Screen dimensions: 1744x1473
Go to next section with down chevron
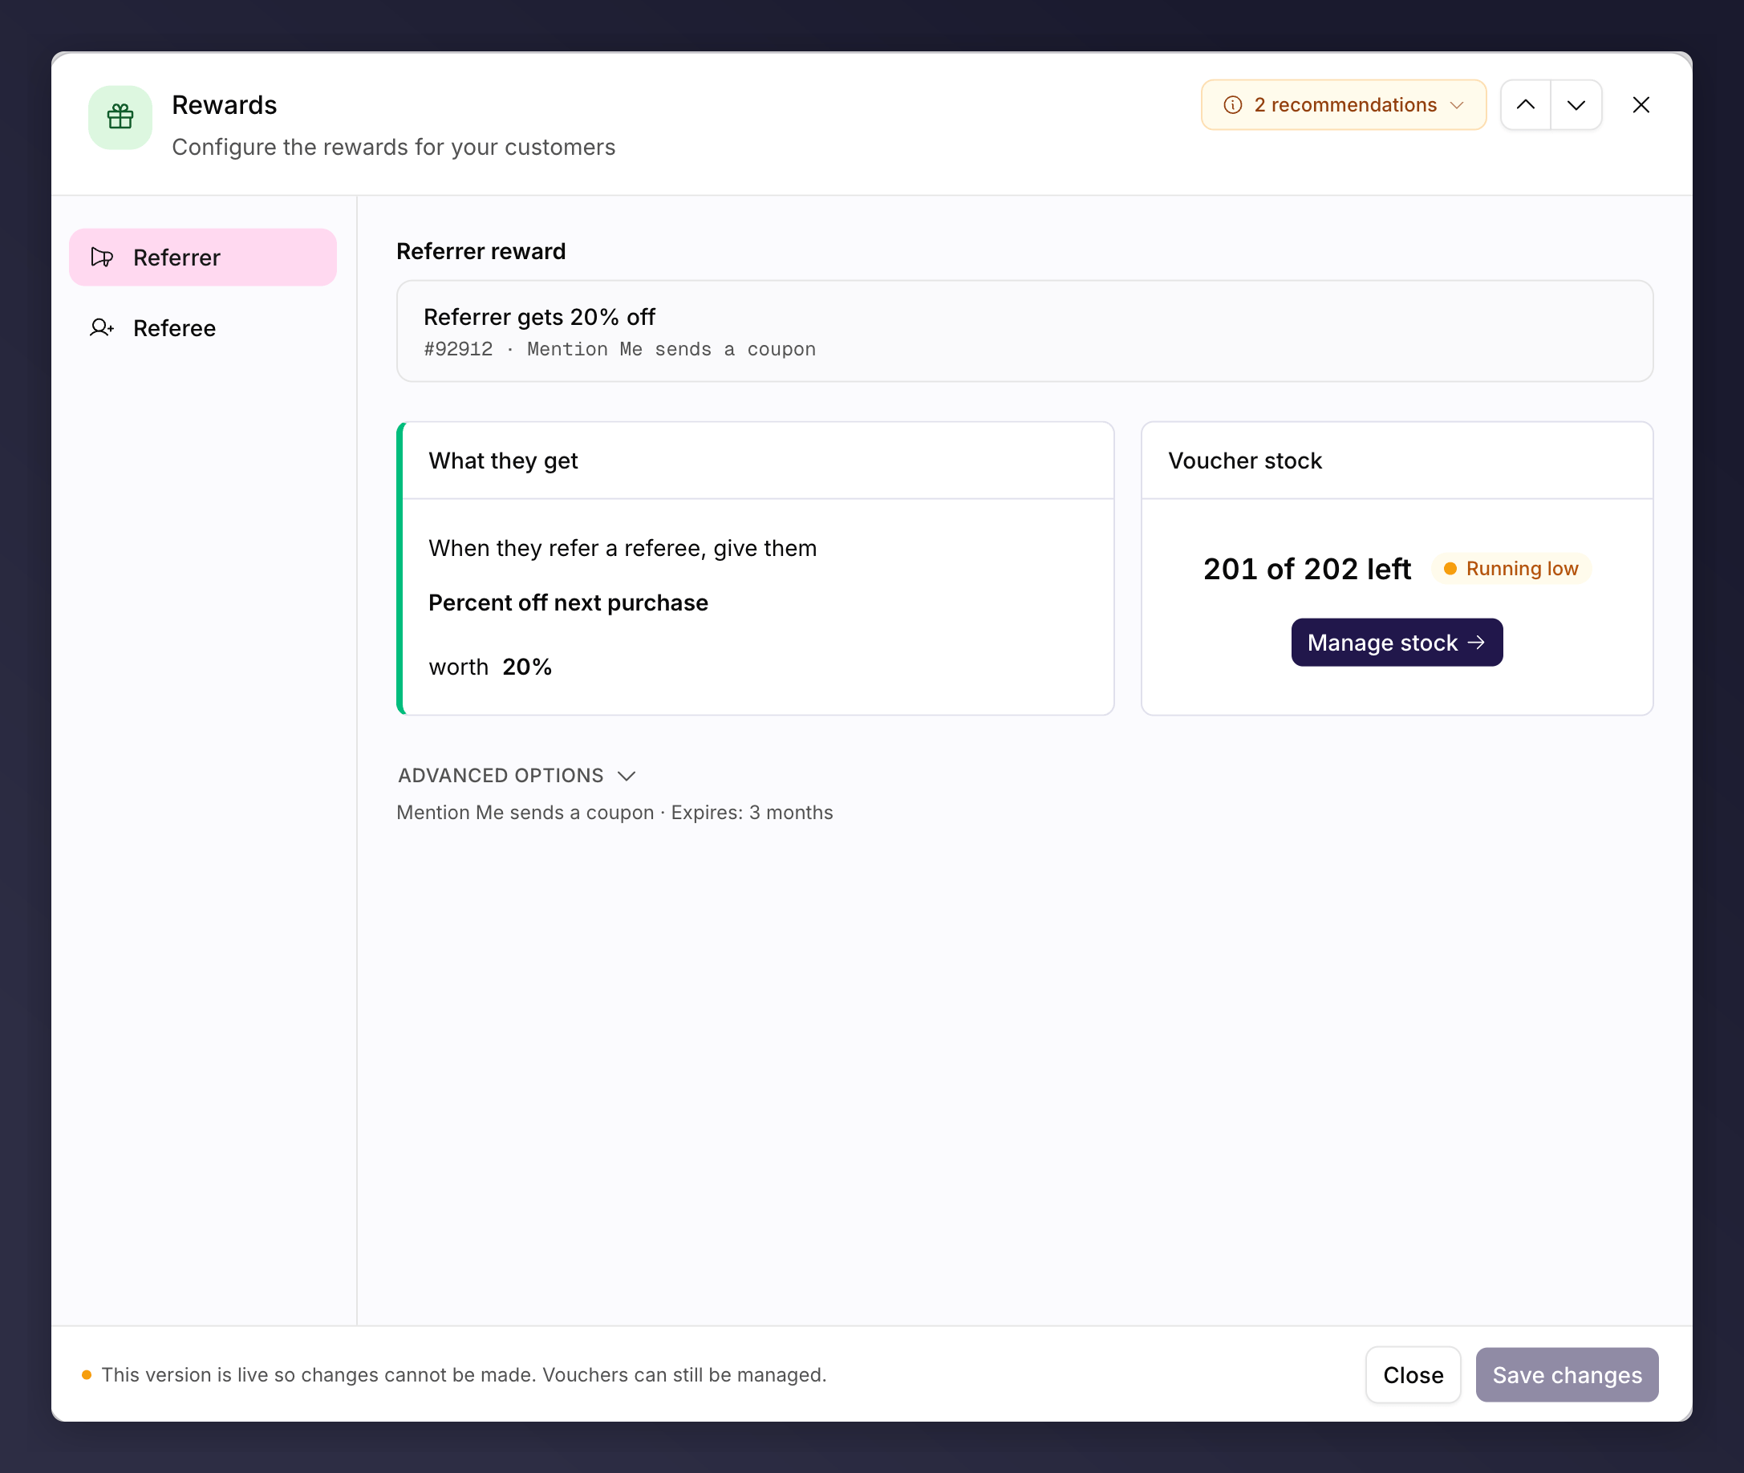[1576, 105]
